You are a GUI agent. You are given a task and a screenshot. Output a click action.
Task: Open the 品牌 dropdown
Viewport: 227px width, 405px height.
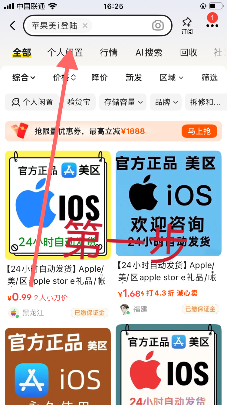[x=166, y=102]
